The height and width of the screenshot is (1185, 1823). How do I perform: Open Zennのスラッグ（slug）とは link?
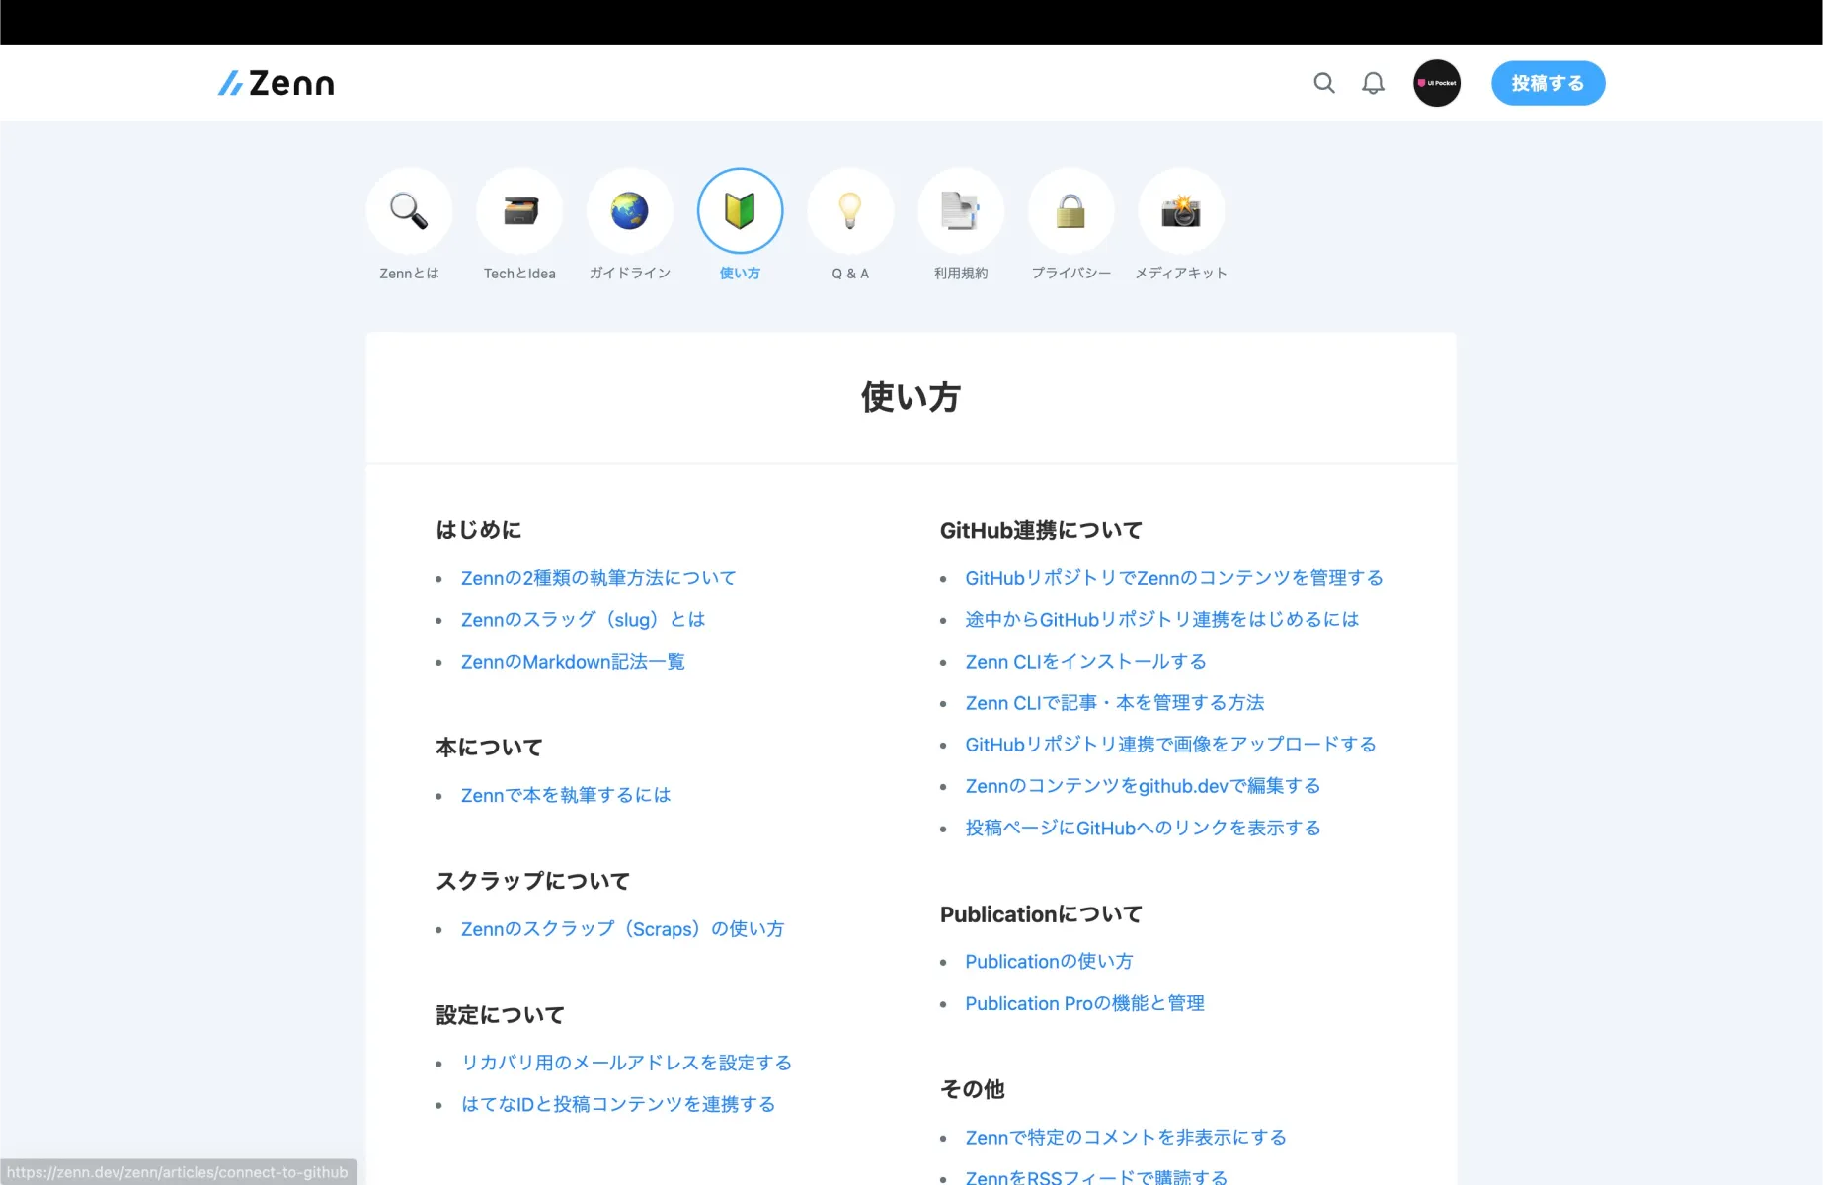(583, 619)
